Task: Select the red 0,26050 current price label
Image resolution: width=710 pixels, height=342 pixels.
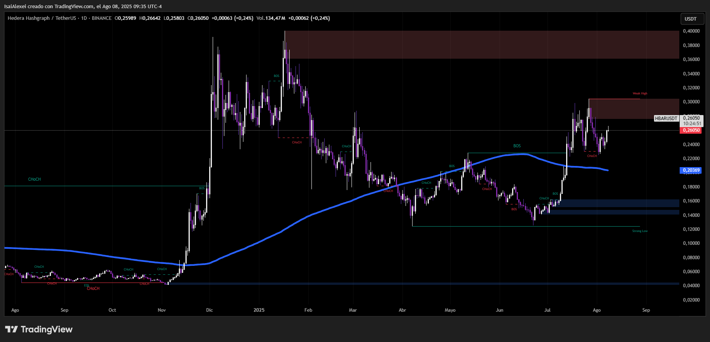Action: [691, 130]
